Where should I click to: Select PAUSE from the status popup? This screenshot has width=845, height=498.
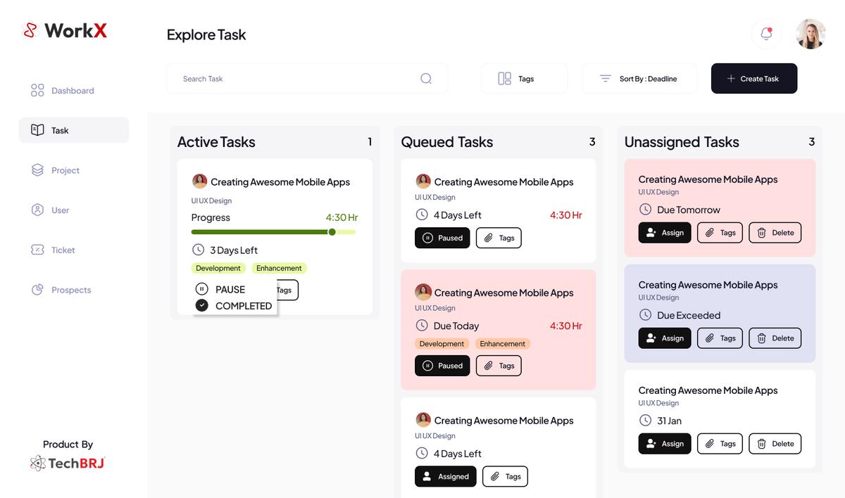(x=222, y=289)
